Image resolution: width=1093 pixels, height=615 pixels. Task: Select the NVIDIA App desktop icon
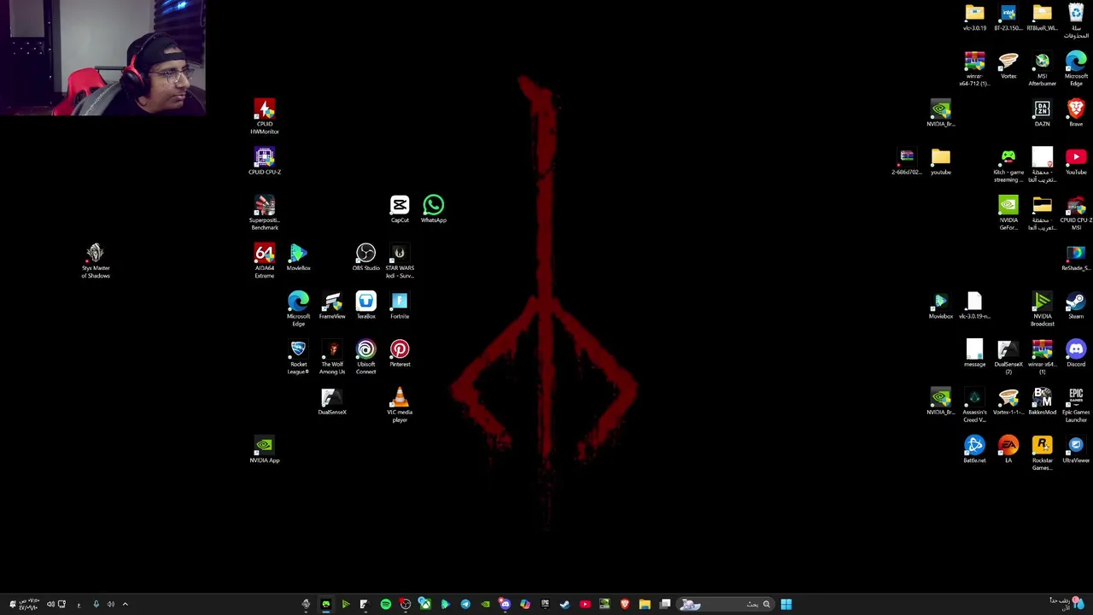tap(265, 450)
